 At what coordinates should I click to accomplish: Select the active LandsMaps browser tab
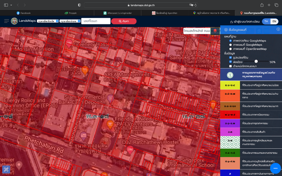point(258,13)
